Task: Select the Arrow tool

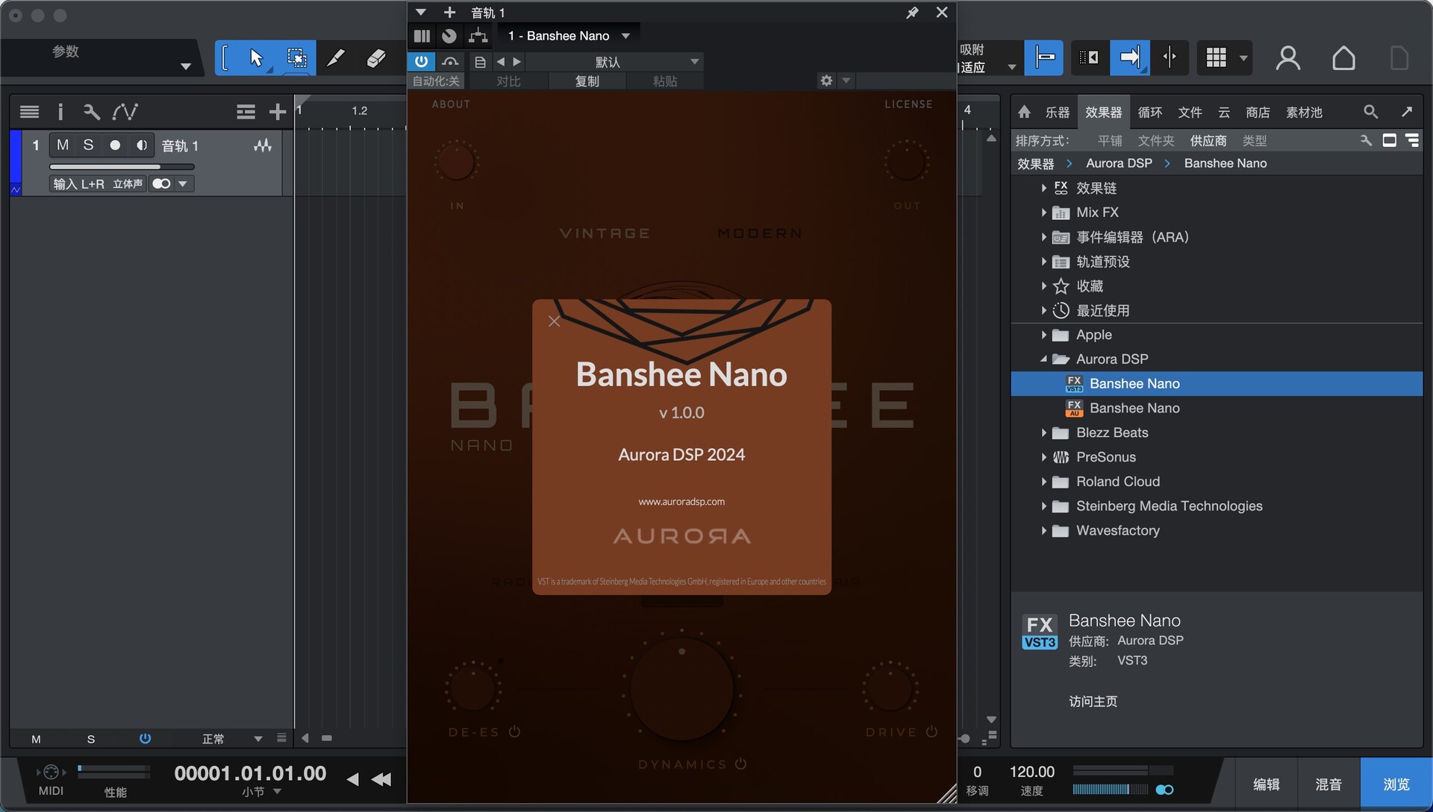Action: coord(256,58)
